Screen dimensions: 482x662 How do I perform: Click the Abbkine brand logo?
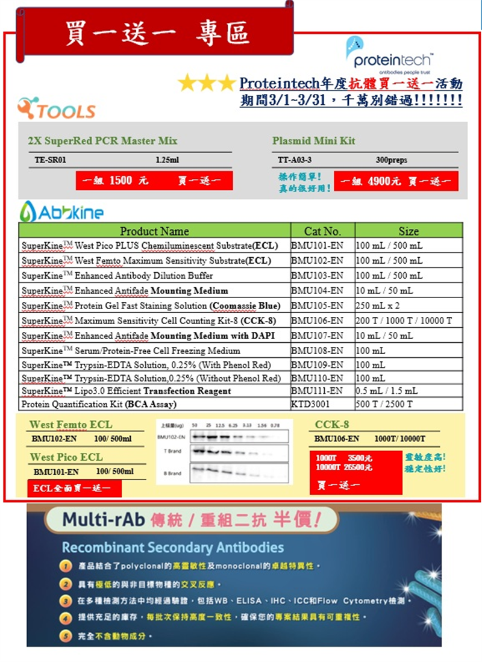point(62,211)
